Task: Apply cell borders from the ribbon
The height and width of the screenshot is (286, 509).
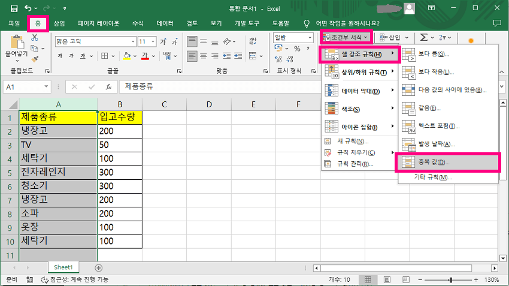Action: [105, 56]
